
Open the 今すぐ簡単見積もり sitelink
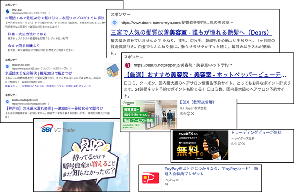[x=23, y=46]
